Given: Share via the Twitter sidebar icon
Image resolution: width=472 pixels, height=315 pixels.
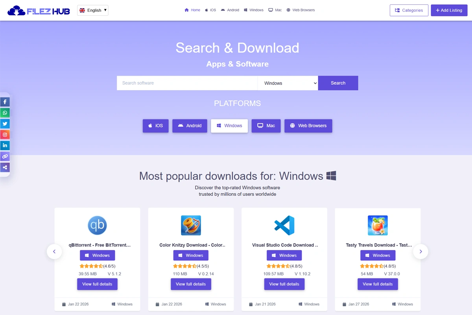Looking at the screenshot, I should 5,124.
